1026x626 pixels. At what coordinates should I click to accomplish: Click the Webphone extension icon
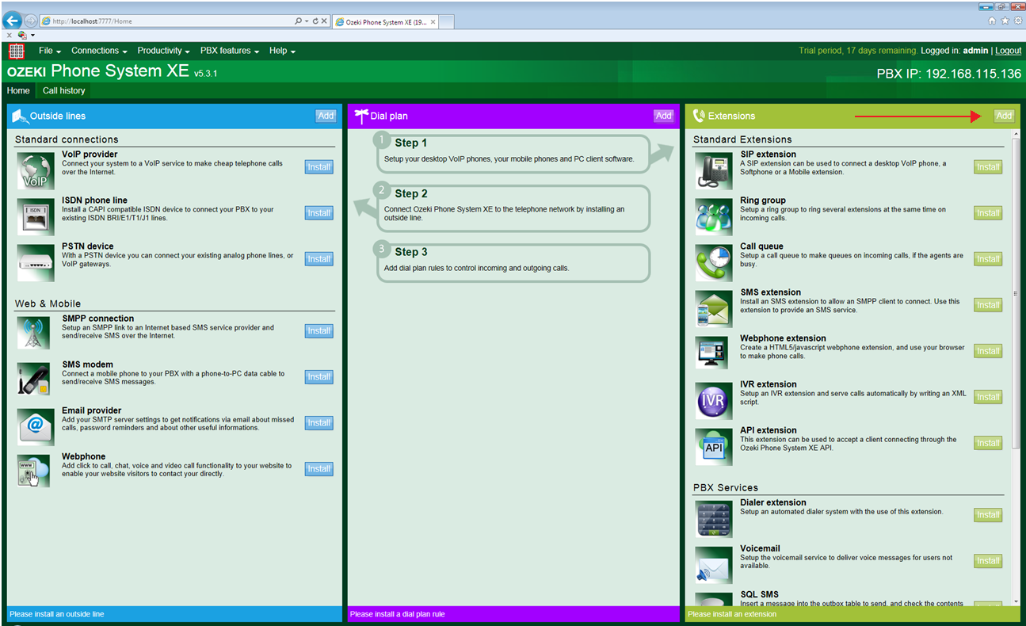coord(712,353)
